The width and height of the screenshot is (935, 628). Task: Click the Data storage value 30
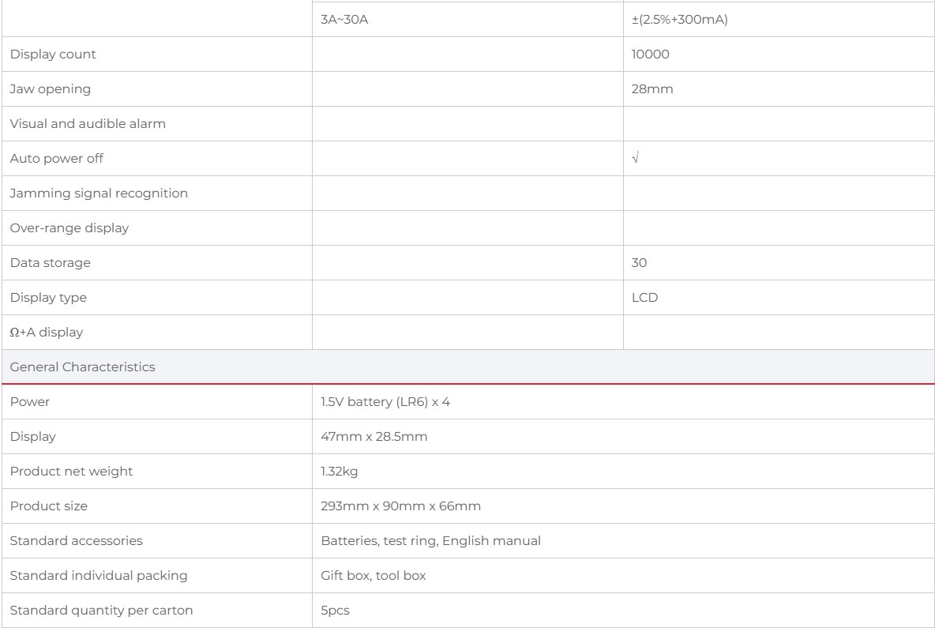(639, 262)
